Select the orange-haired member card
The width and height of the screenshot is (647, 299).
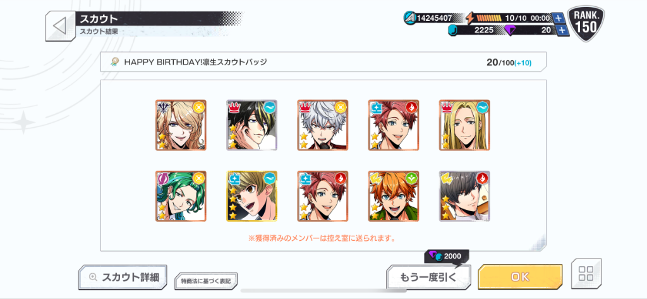(x=394, y=196)
